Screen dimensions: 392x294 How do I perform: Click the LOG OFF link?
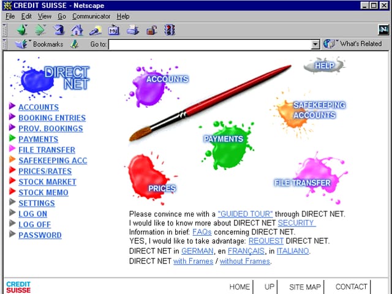pos(34,225)
